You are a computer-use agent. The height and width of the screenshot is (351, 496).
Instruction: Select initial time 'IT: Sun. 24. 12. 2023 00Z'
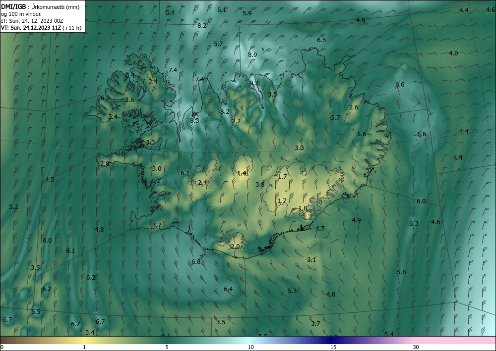[32, 21]
